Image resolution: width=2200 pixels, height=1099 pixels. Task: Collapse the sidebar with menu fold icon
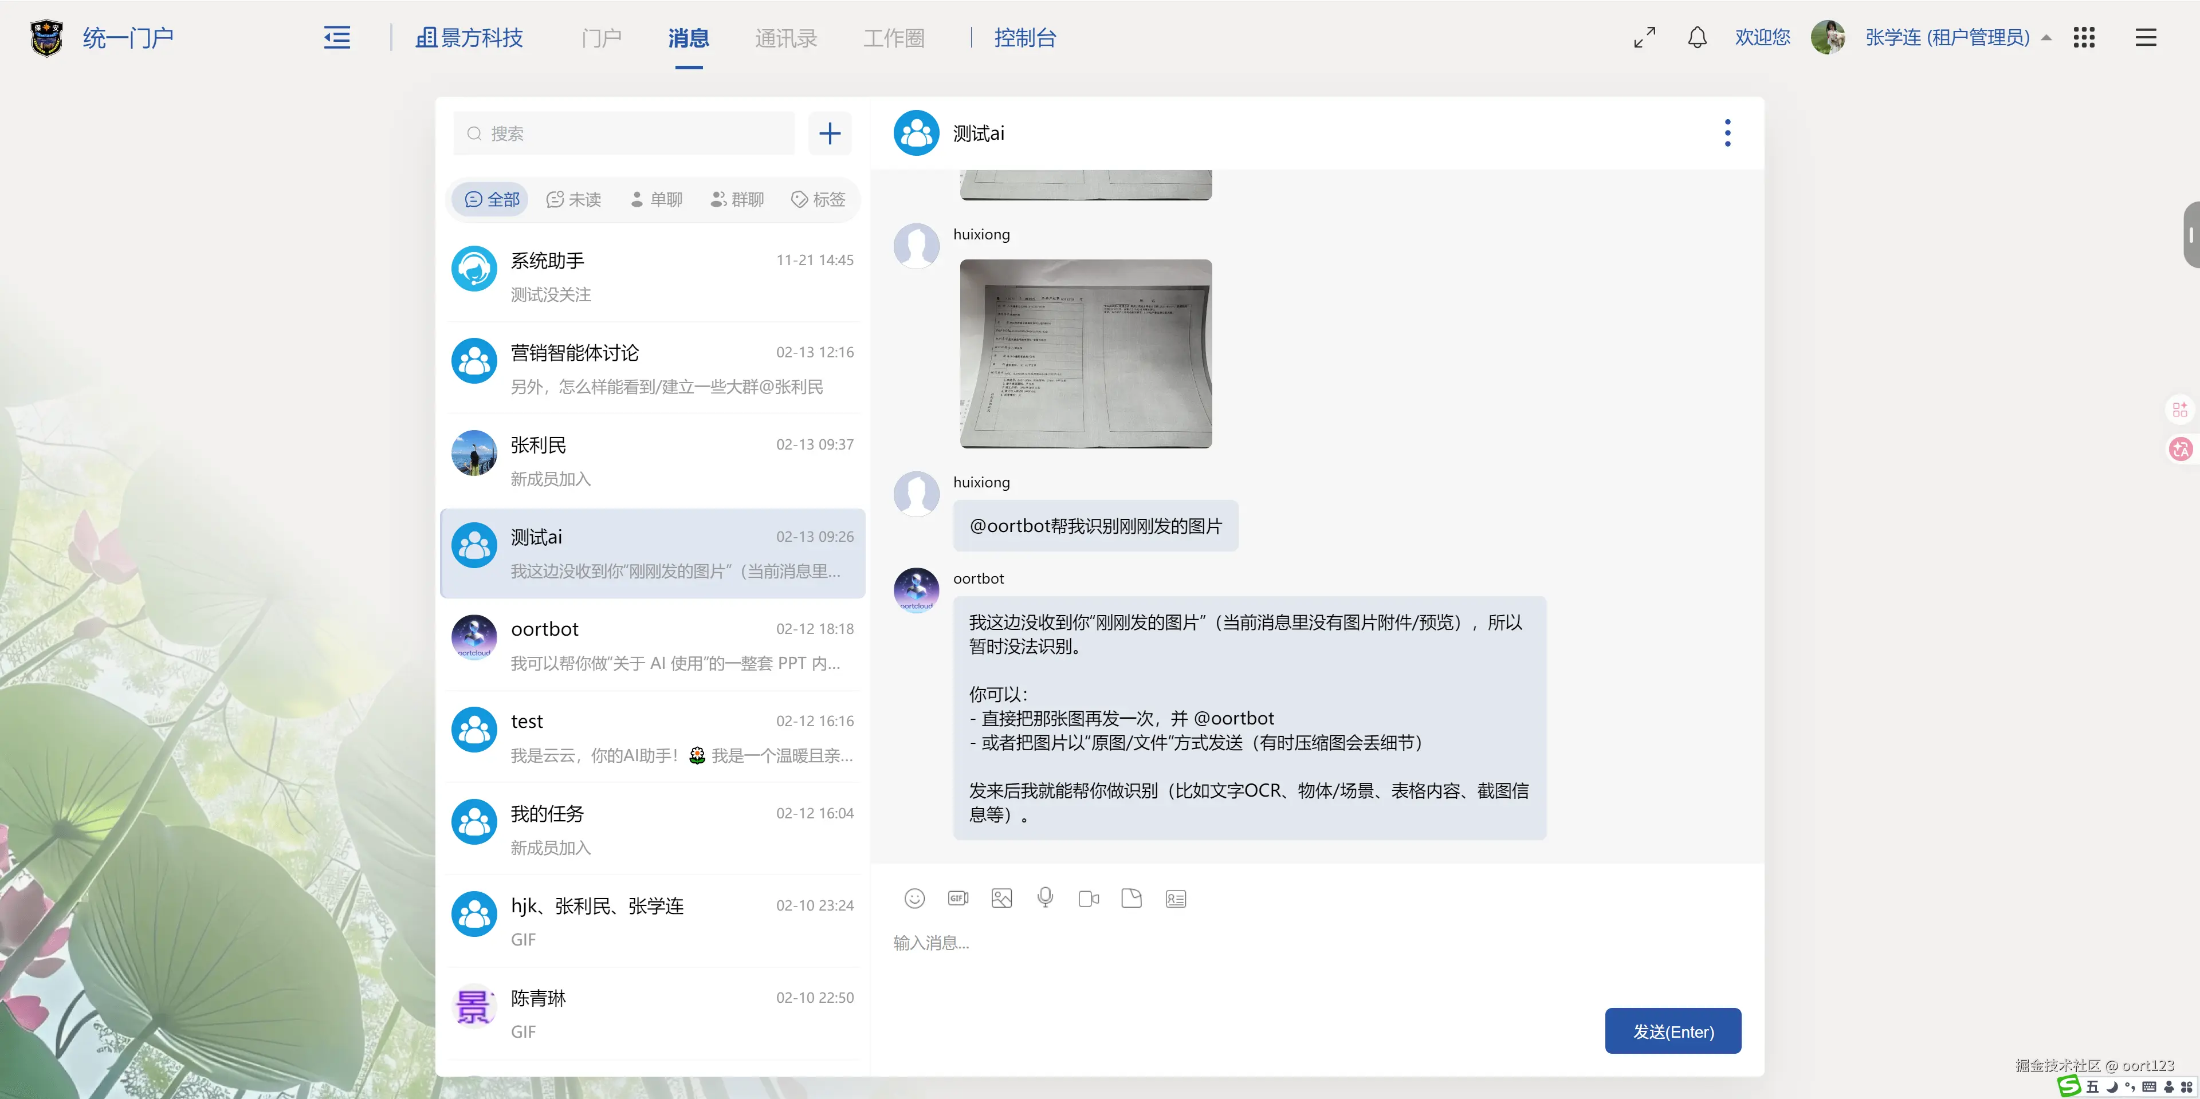(x=336, y=38)
